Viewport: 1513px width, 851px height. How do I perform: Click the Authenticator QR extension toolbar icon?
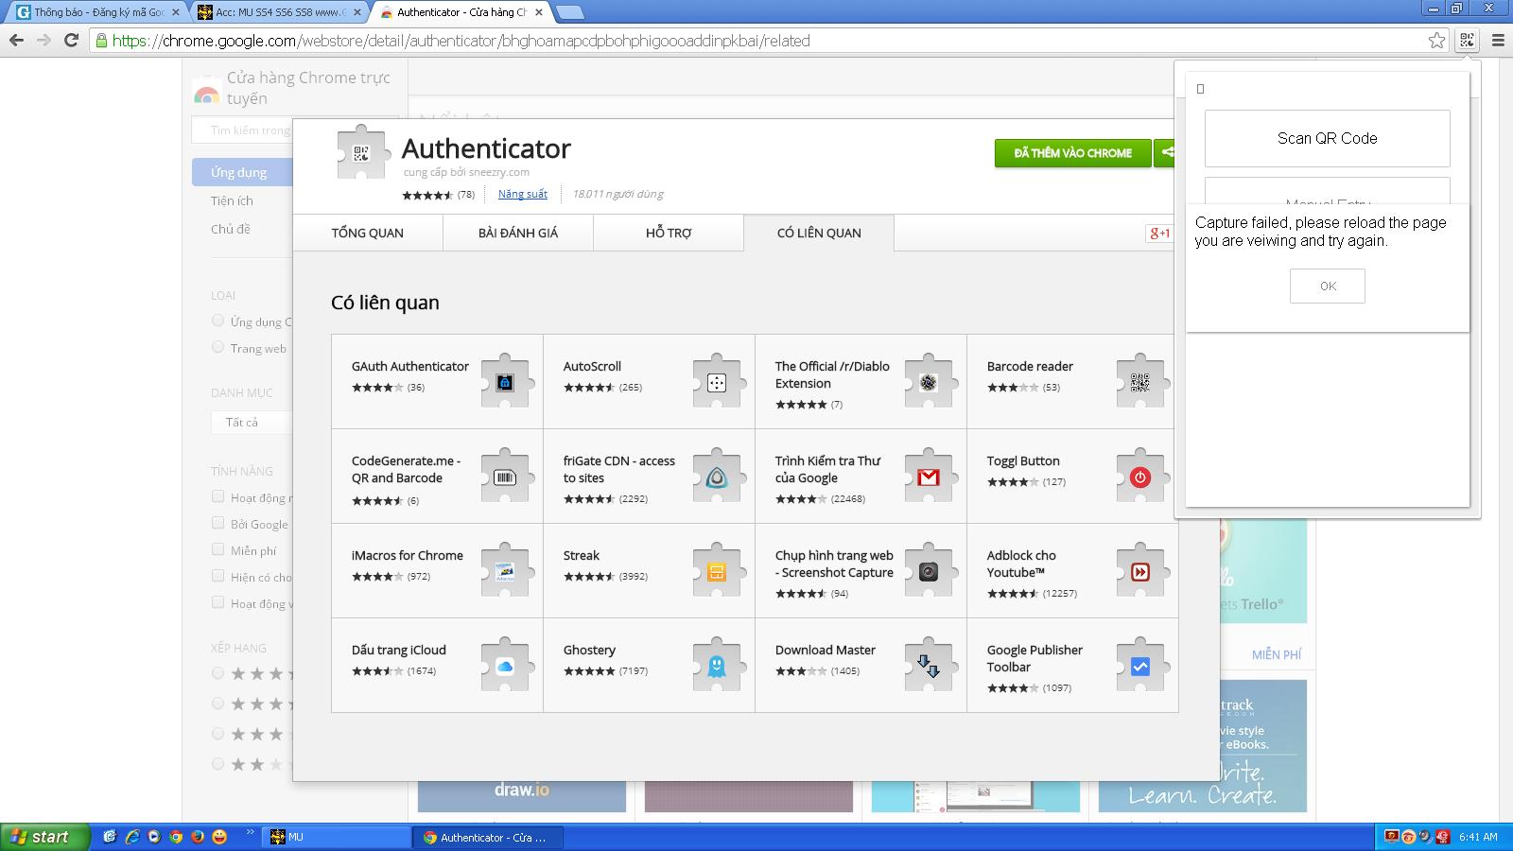pos(1467,40)
